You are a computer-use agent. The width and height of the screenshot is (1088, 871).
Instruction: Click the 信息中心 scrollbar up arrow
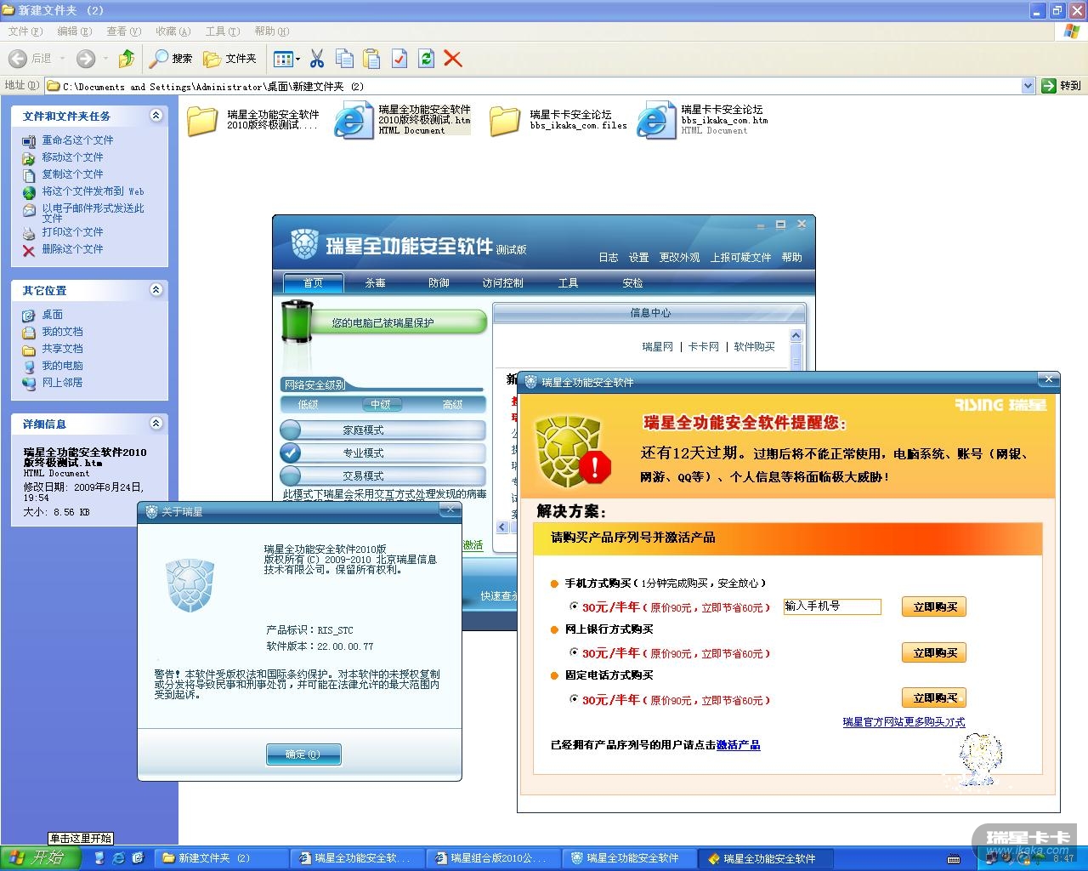(x=796, y=336)
